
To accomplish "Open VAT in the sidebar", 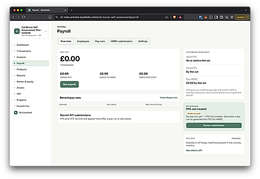I will point(19,94).
